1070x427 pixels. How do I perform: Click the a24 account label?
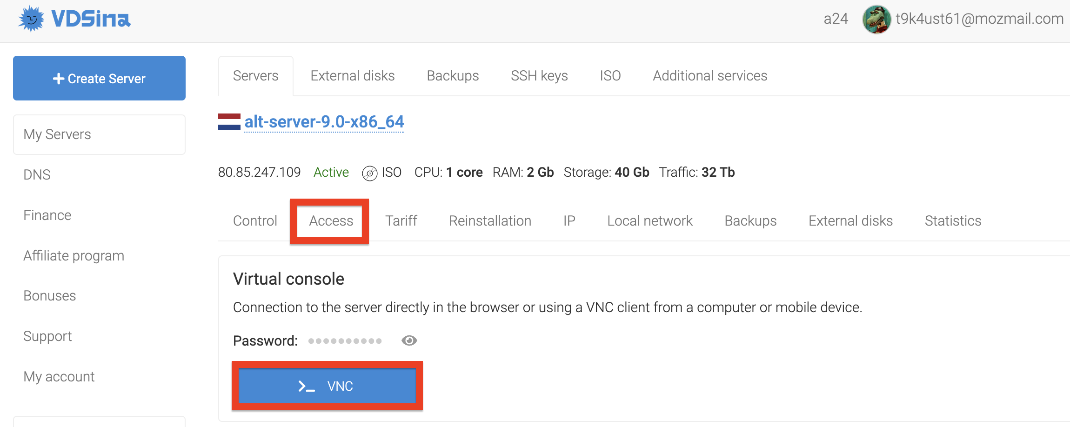point(836,19)
